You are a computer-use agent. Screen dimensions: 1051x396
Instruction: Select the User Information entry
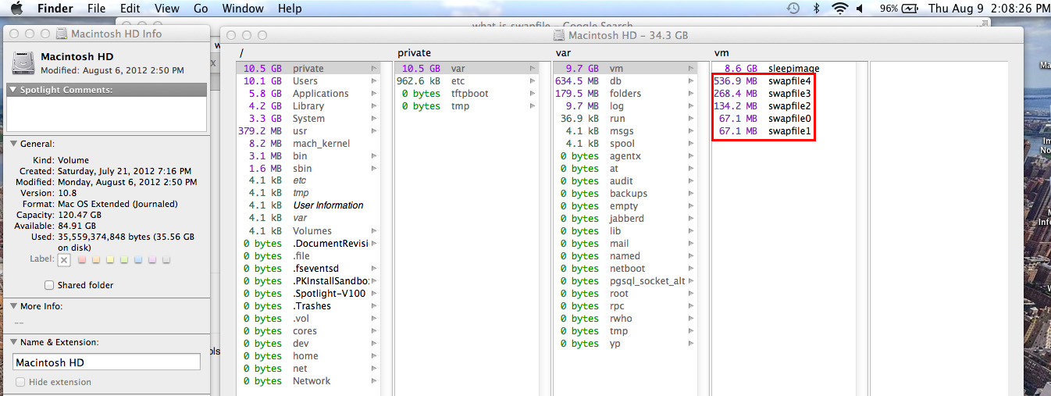pyautogui.click(x=308, y=206)
